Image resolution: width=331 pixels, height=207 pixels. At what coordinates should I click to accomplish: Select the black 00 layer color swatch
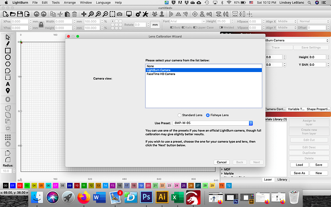pyautogui.click(x=5, y=186)
